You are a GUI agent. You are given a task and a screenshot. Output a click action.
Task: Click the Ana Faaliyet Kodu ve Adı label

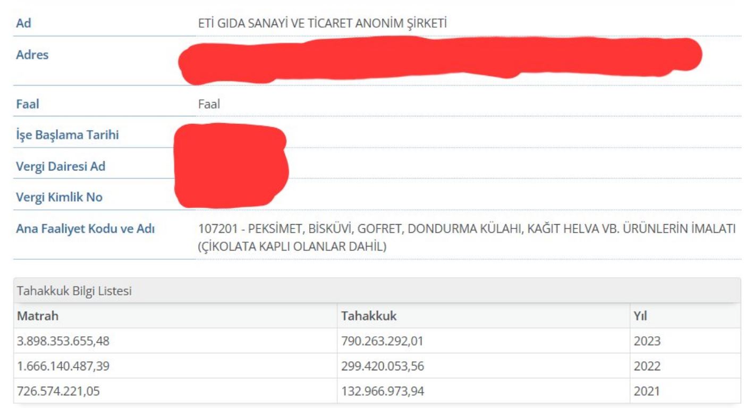click(x=86, y=229)
